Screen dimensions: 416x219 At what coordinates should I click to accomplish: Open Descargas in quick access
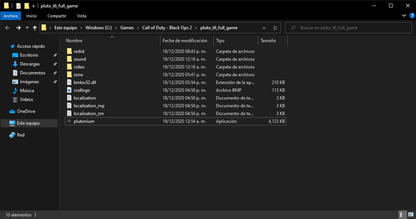[30, 64]
